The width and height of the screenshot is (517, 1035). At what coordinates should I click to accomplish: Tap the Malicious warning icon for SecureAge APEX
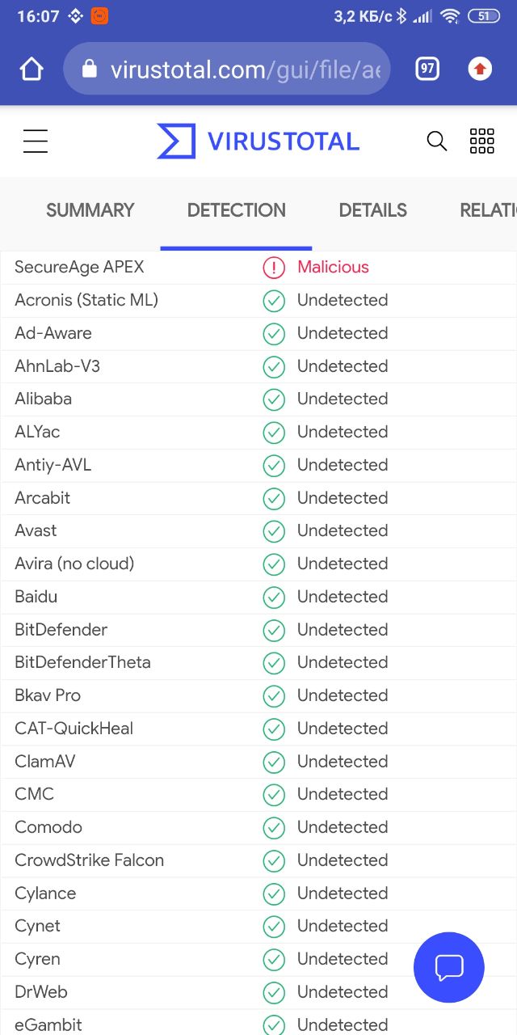(274, 268)
